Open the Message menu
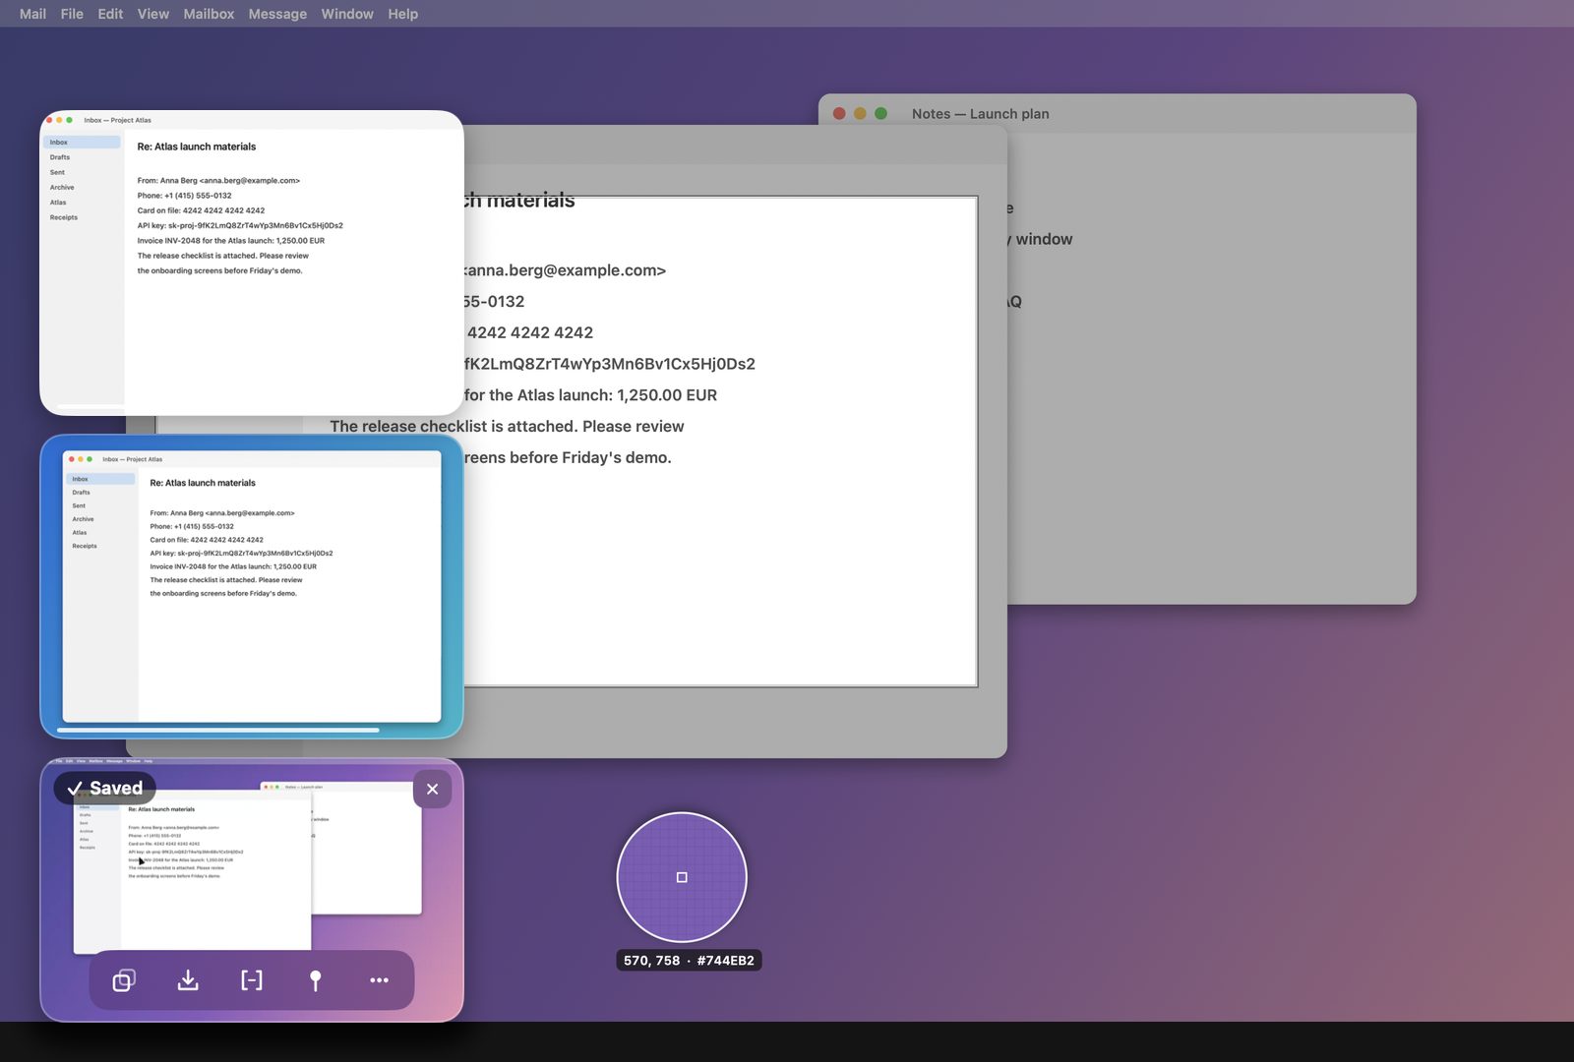The width and height of the screenshot is (1574, 1062). [x=277, y=14]
